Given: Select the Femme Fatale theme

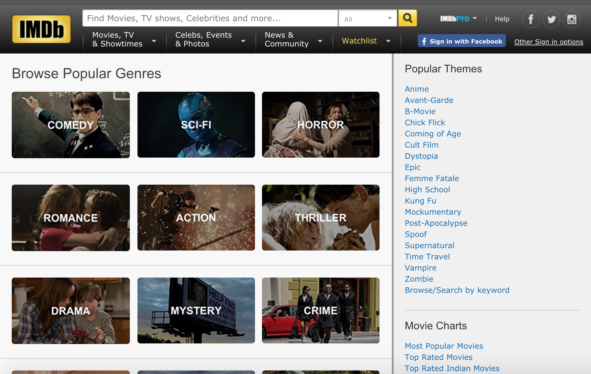Looking at the screenshot, I should 432,178.
